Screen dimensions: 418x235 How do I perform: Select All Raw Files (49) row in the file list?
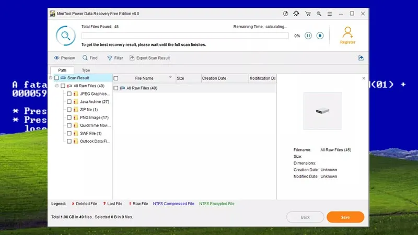(x=194, y=88)
